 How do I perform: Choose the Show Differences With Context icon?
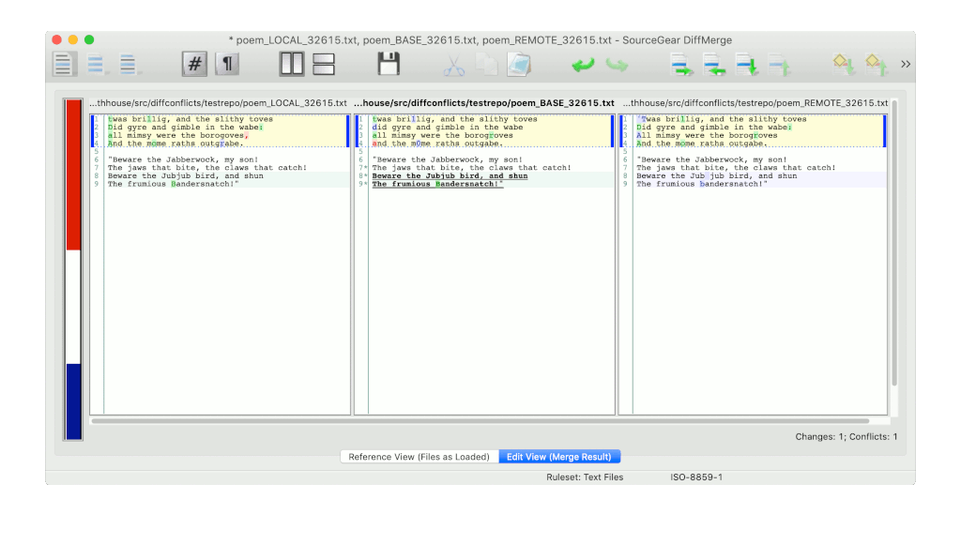(129, 65)
